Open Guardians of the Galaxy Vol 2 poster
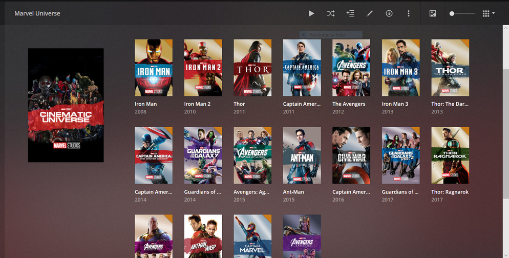Viewport: 509px width, 258px height. tap(400, 155)
